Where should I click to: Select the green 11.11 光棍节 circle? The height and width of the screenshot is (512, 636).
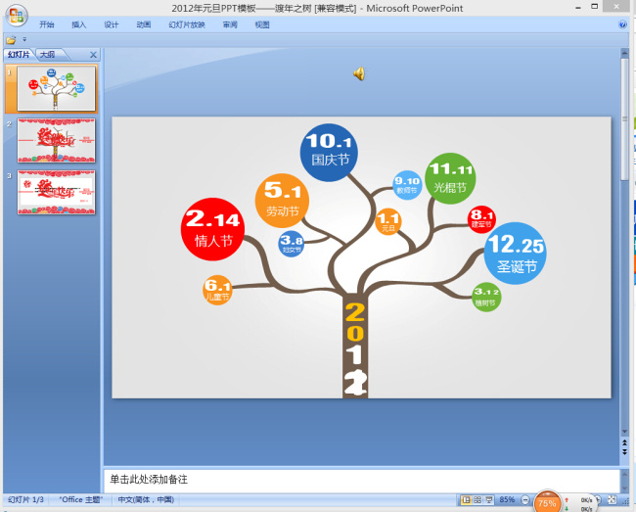coord(450,178)
